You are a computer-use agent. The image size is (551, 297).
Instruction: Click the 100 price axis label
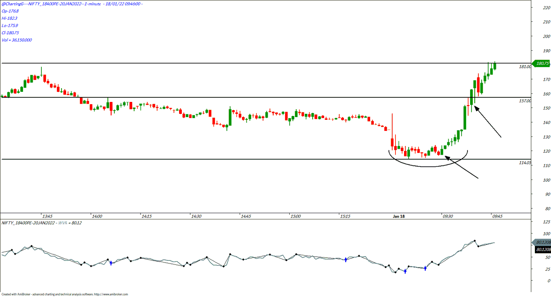[546, 180]
